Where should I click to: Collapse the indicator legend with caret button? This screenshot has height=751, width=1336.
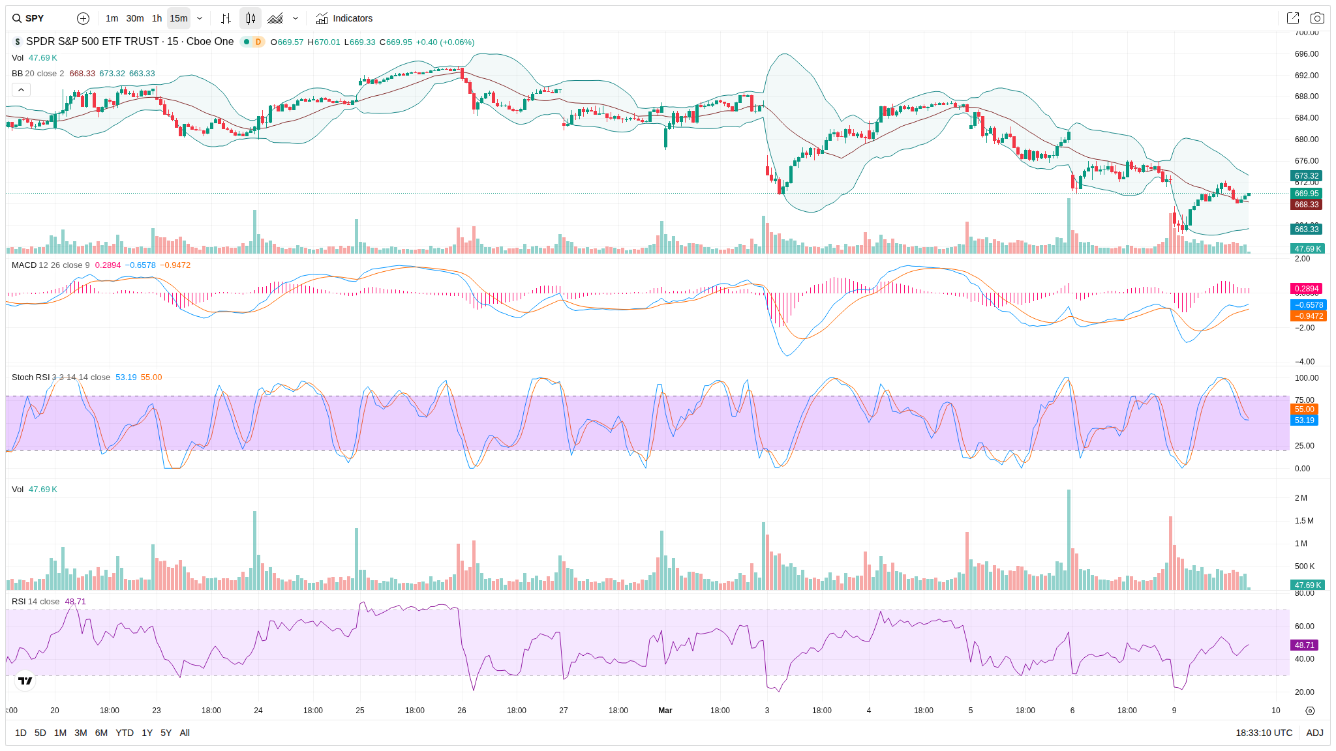coord(21,90)
